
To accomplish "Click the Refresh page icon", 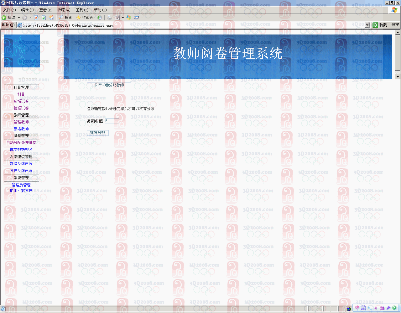I will pos(44,18).
